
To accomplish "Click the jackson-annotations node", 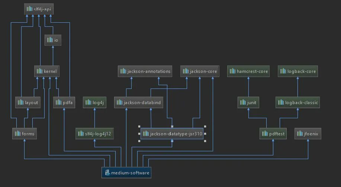I will click(145, 71).
